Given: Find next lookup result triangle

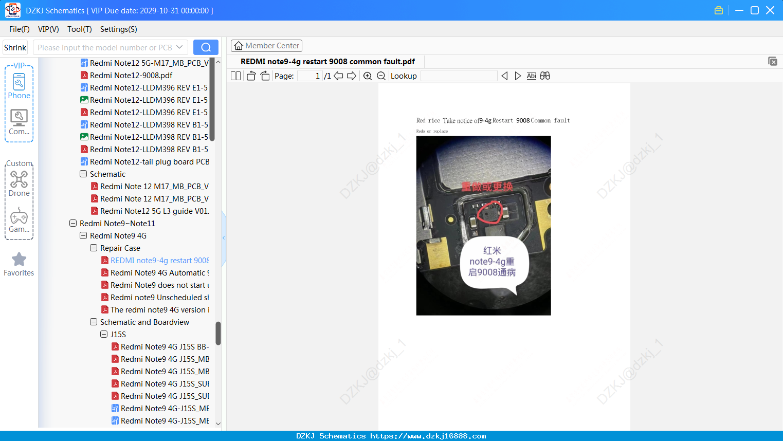Looking at the screenshot, I should point(518,76).
